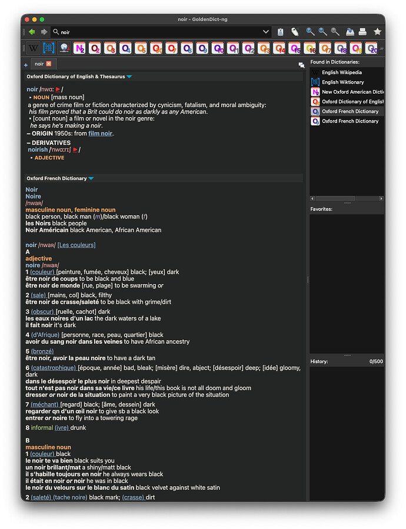Toggle the O5 dictionary icon
406x529 pixels.
(141, 48)
